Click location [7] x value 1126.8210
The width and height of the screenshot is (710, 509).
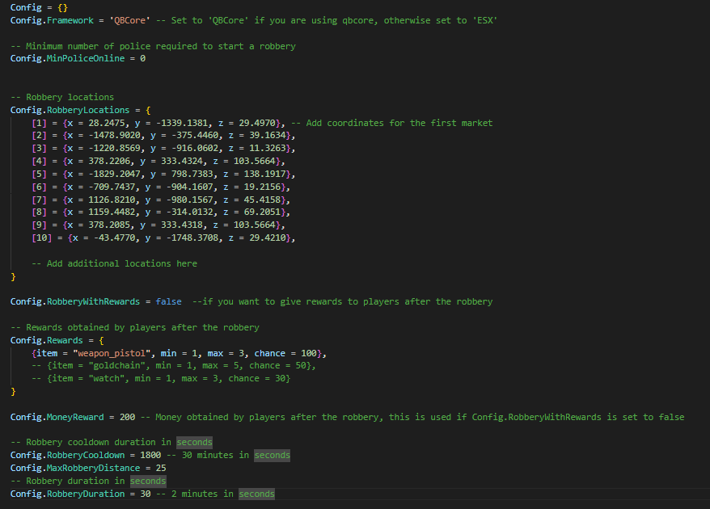tap(112, 200)
